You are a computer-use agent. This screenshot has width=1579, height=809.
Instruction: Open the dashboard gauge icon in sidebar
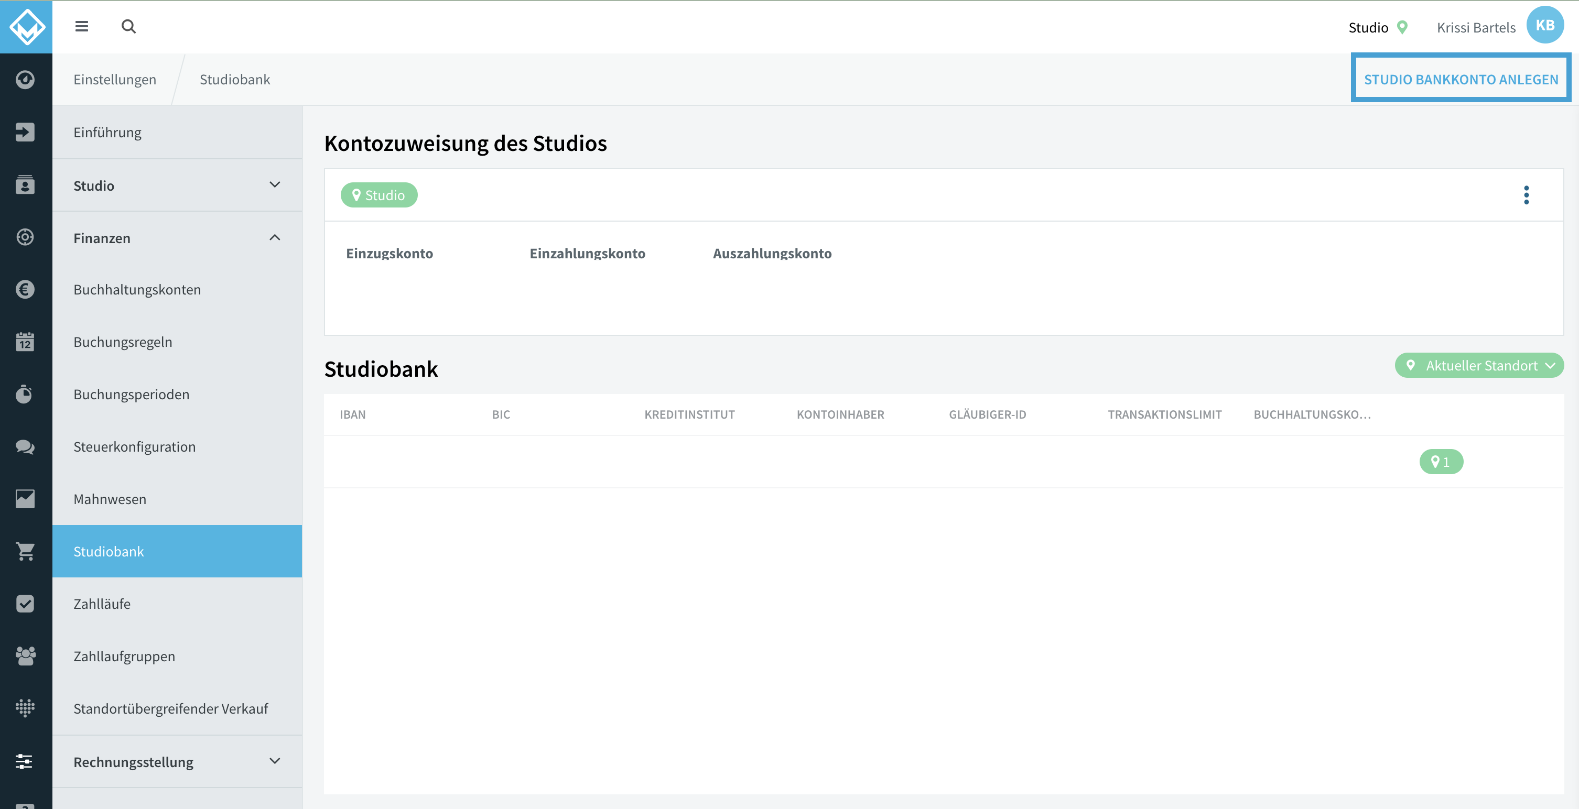pyautogui.click(x=25, y=80)
